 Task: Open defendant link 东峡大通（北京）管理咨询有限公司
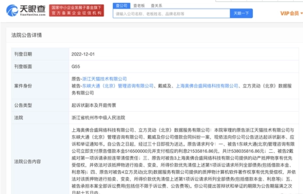118,86
